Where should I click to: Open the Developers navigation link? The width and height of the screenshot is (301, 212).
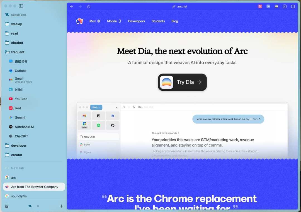137,21
